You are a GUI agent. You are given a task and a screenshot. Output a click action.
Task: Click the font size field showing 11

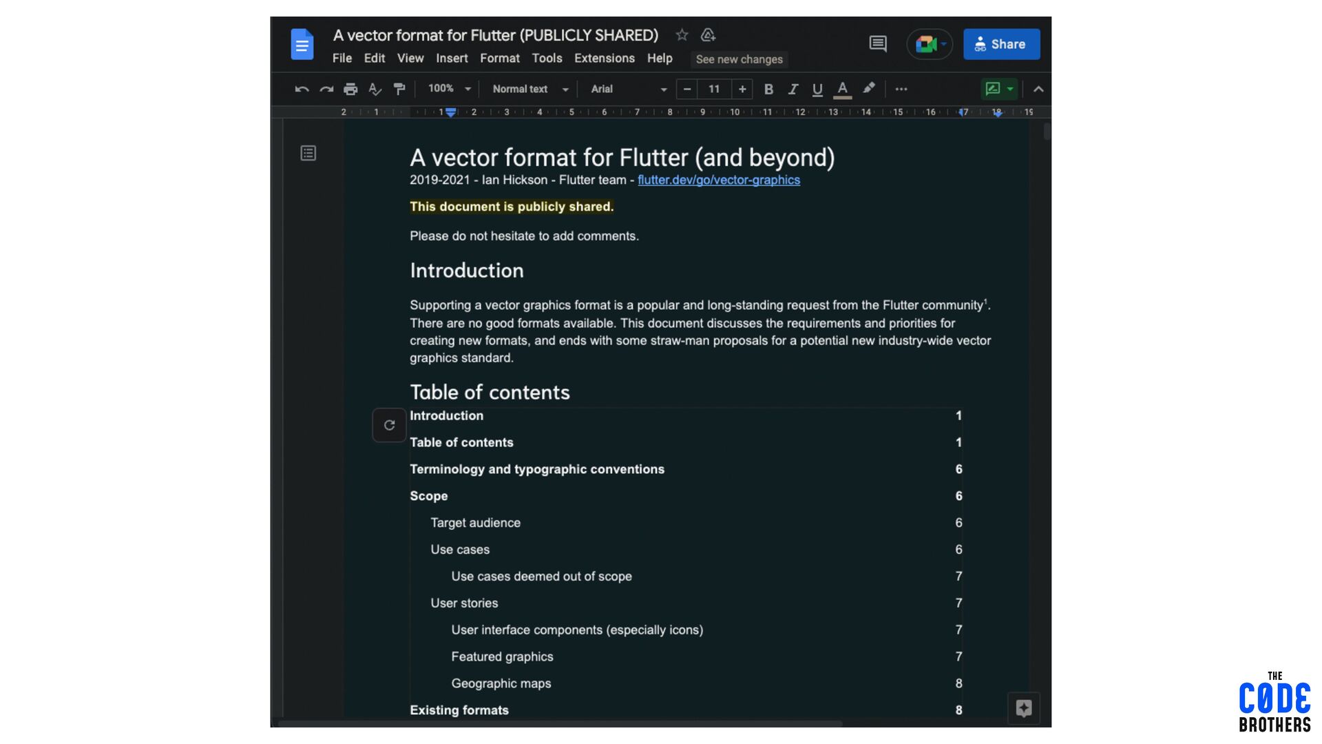714,89
